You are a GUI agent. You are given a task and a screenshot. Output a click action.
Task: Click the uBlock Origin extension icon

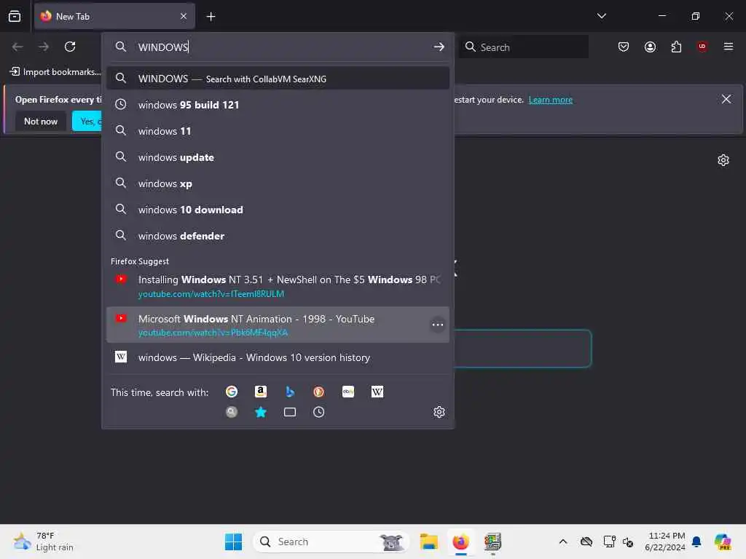702,47
